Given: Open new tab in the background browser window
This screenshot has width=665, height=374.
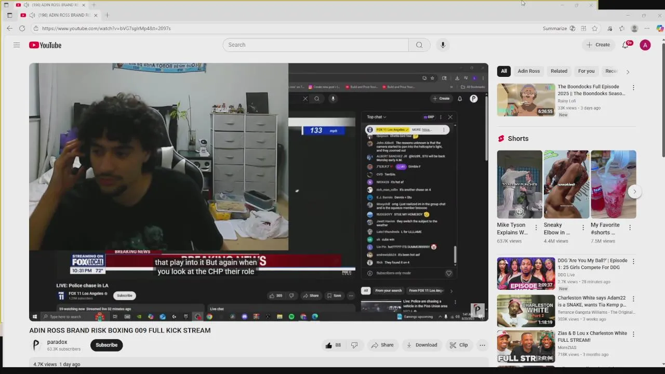Looking at the screenshot, I should [94, 5].
